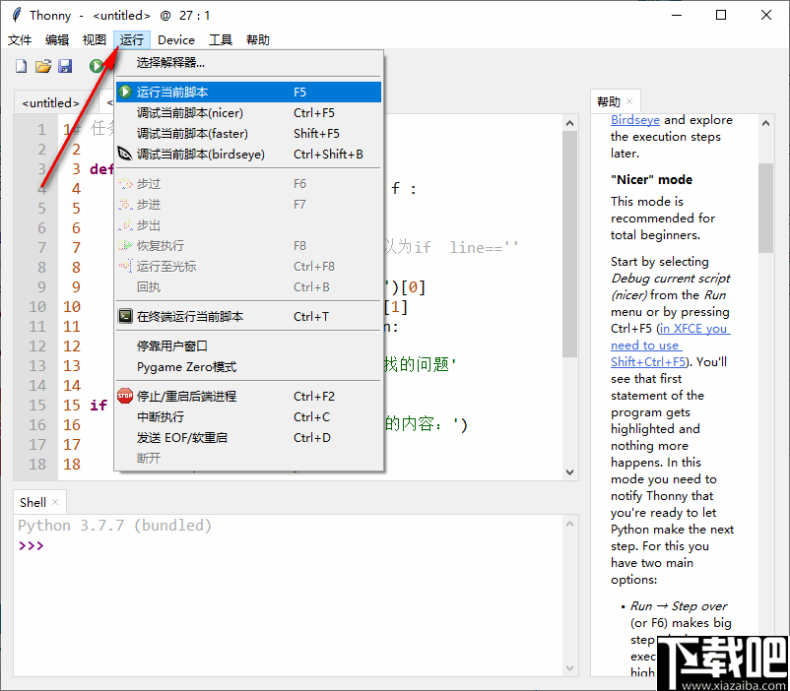Select 发送 EOF/软重启 entry
The height and width of the screenshot is (691, 790).
(248, 438)
